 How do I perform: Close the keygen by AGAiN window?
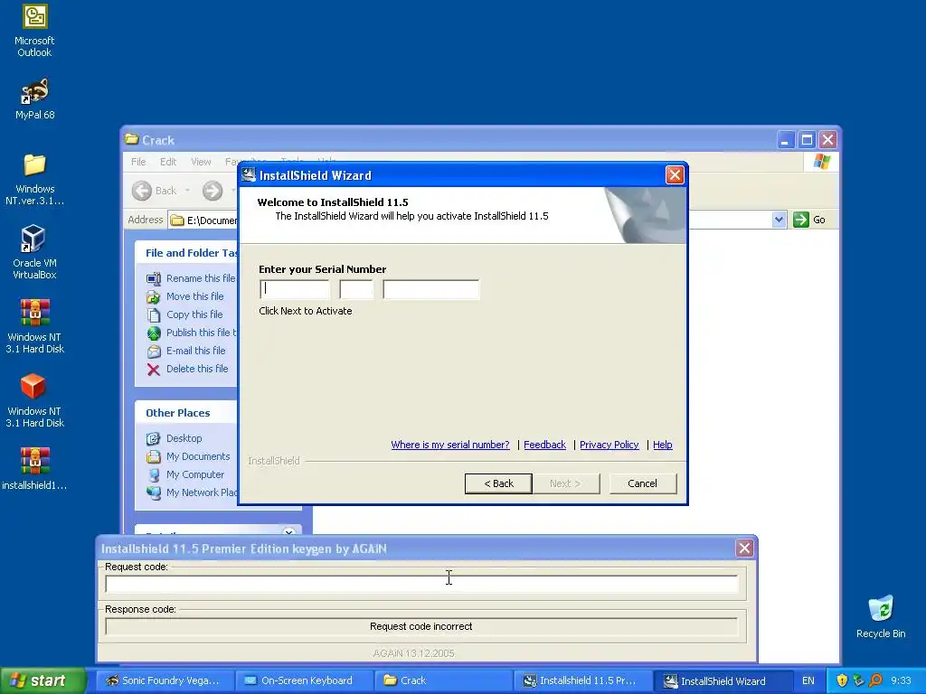click(x=744, y=549)
